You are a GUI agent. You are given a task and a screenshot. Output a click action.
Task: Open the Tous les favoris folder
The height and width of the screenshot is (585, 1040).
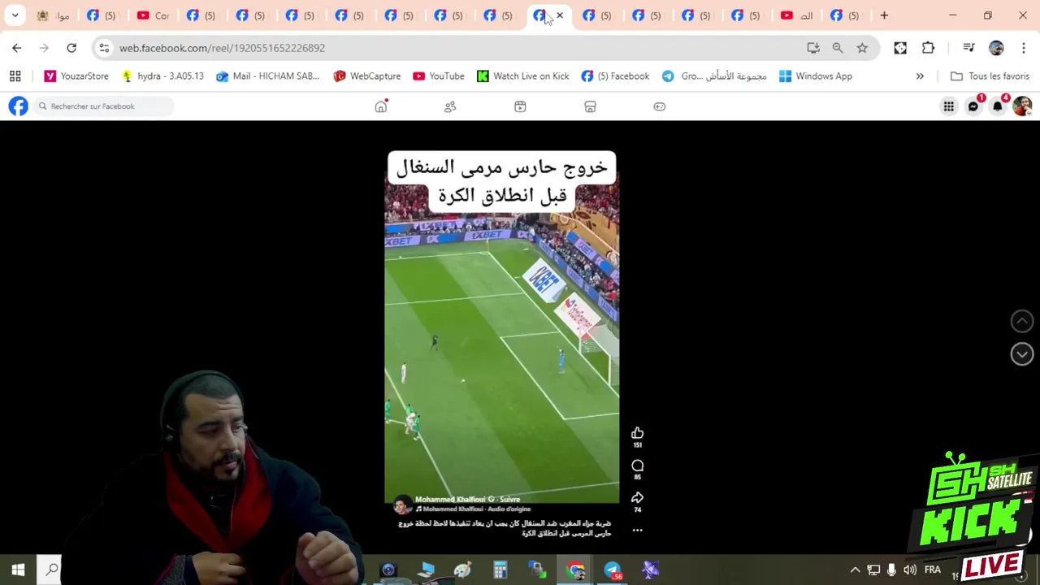(x=990, y=76)
